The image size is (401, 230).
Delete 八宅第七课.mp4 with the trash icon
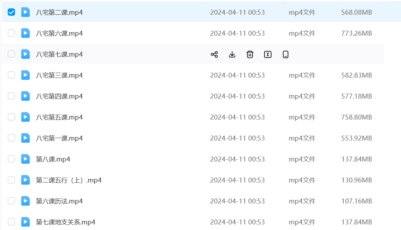coord(250,55)
